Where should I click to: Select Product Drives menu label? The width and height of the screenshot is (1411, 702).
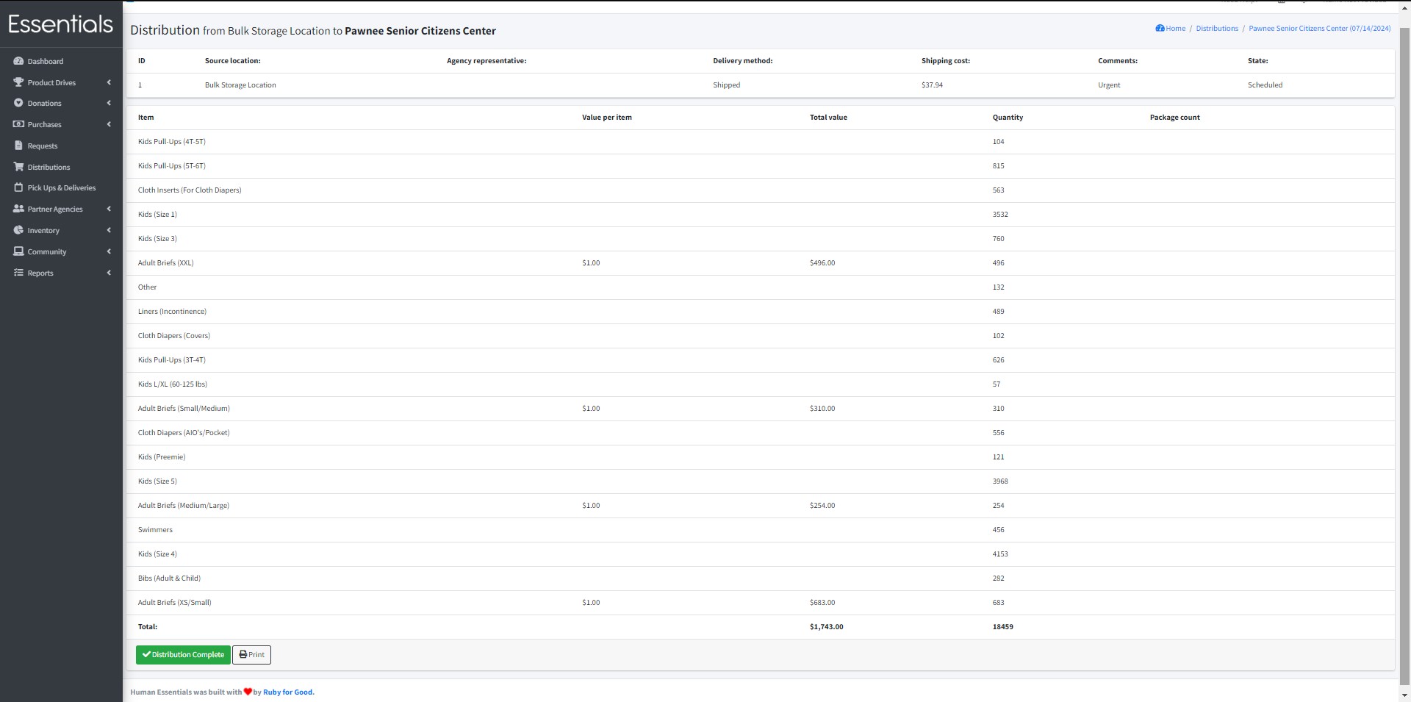pos(51,82)
